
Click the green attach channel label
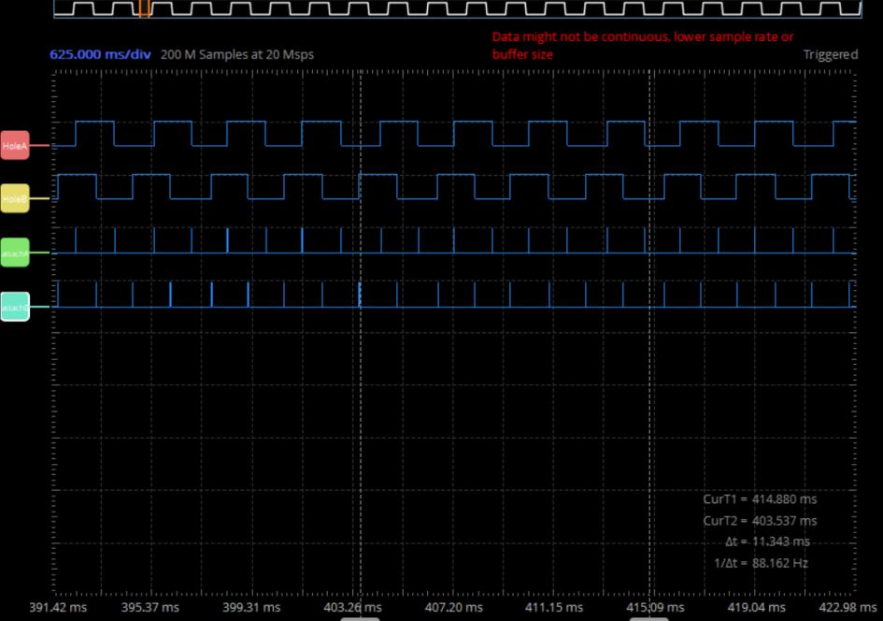click(14, 253)
